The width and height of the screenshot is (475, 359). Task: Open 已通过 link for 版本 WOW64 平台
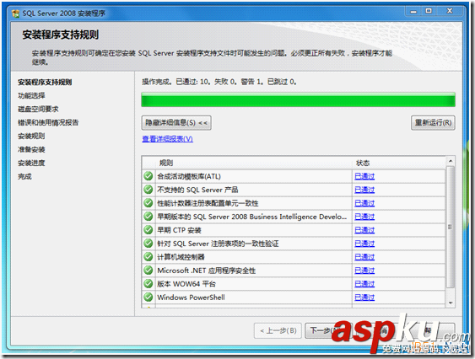[x=364, y=284]
